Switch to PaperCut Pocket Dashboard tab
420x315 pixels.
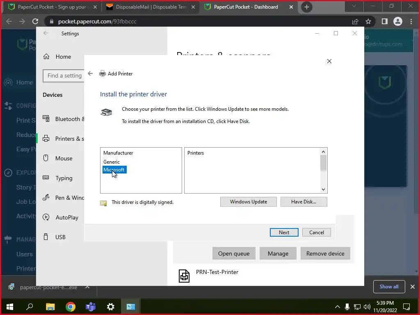(246, 7)
